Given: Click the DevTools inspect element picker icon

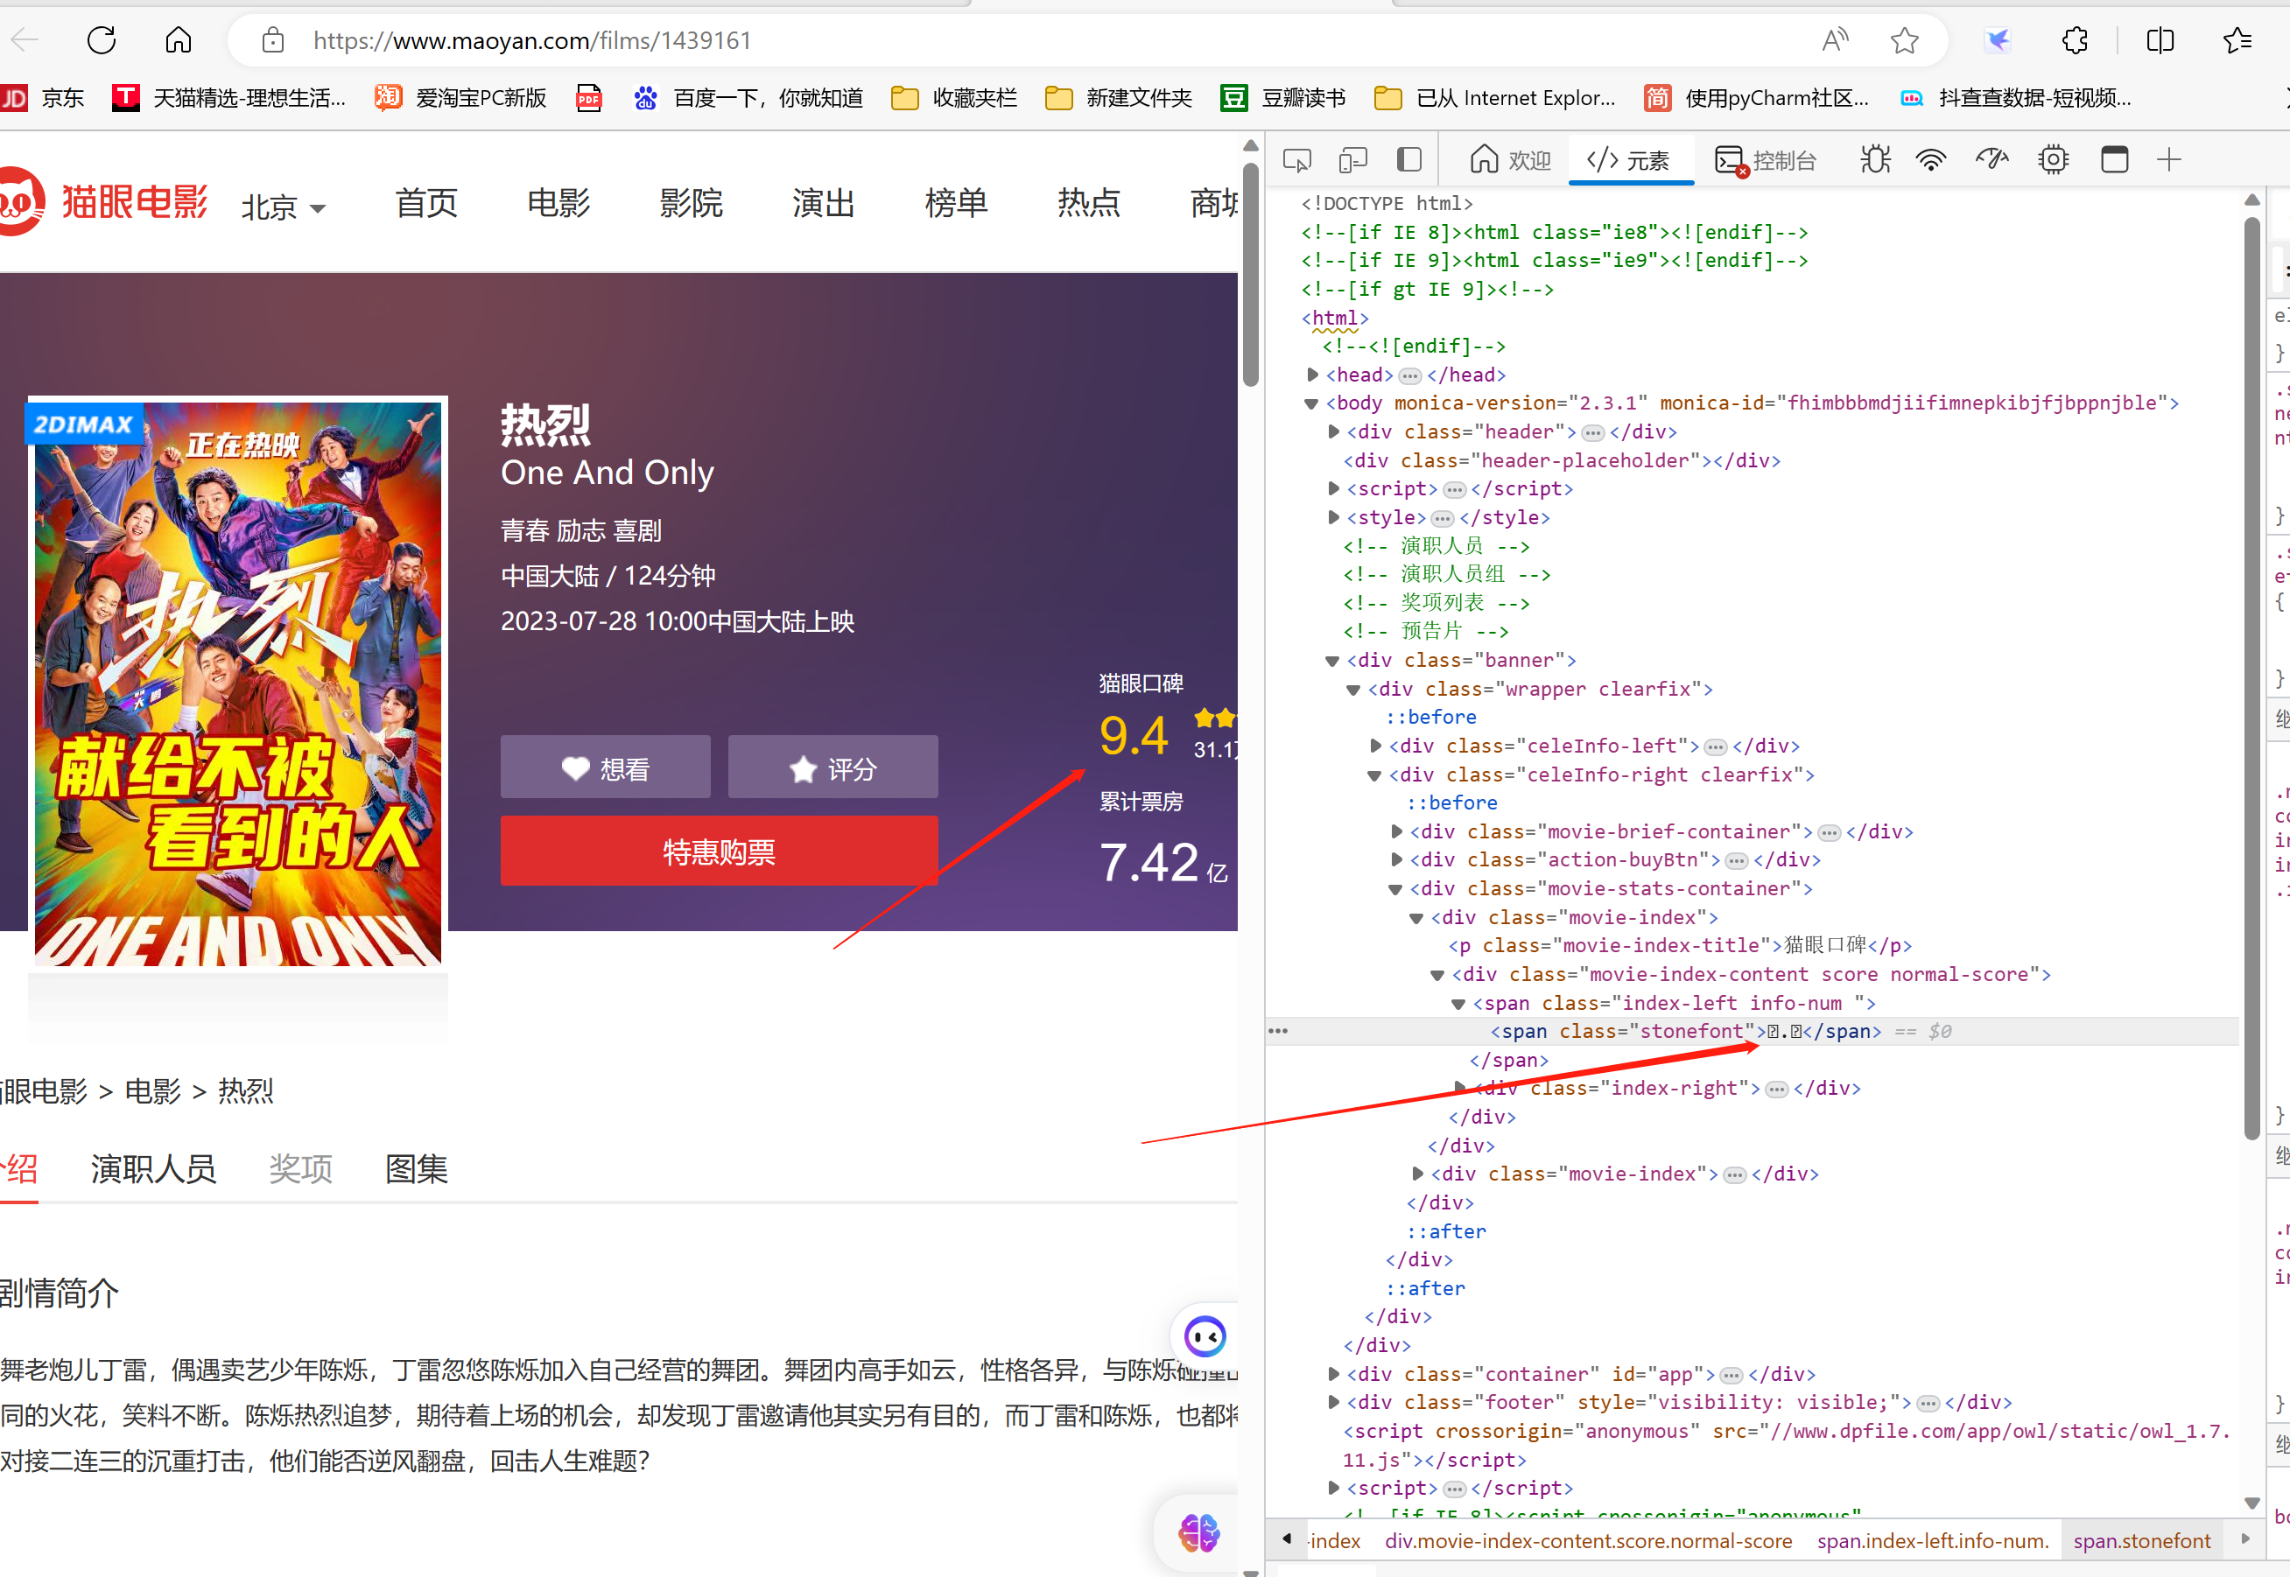Looking at the screenshot, I should click(x=1296, y=160).
